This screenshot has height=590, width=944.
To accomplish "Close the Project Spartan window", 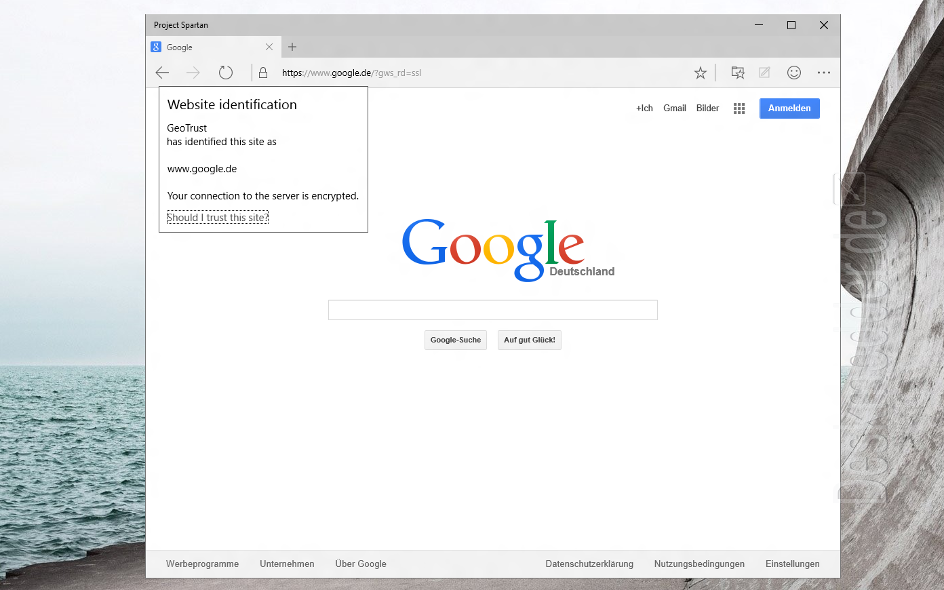I will (824, 25).
